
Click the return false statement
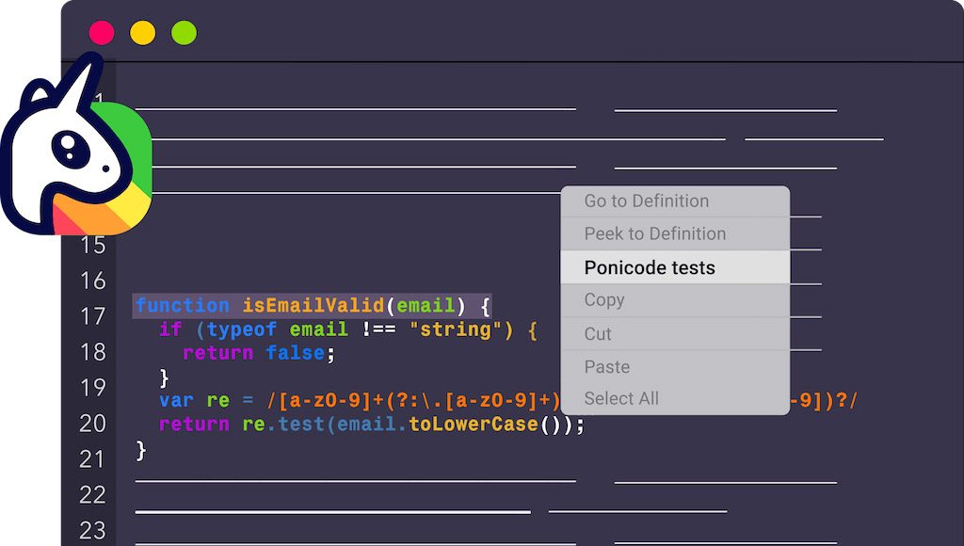[x=259, y=353]
